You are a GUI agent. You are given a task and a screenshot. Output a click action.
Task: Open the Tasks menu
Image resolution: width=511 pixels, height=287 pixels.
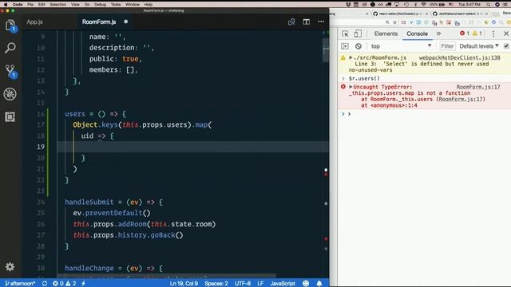point(116,5)
